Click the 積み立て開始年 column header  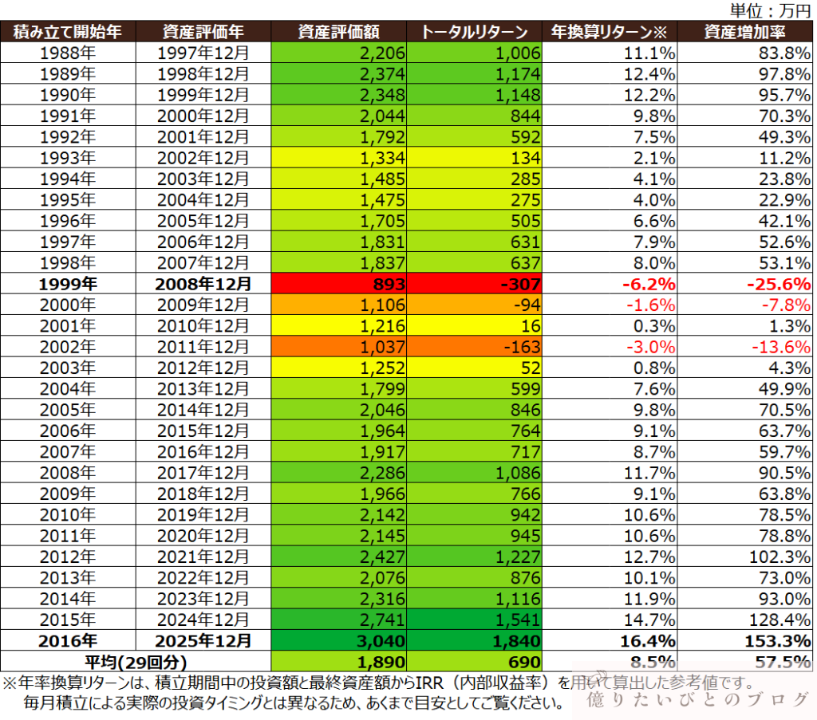pos(68,32)
